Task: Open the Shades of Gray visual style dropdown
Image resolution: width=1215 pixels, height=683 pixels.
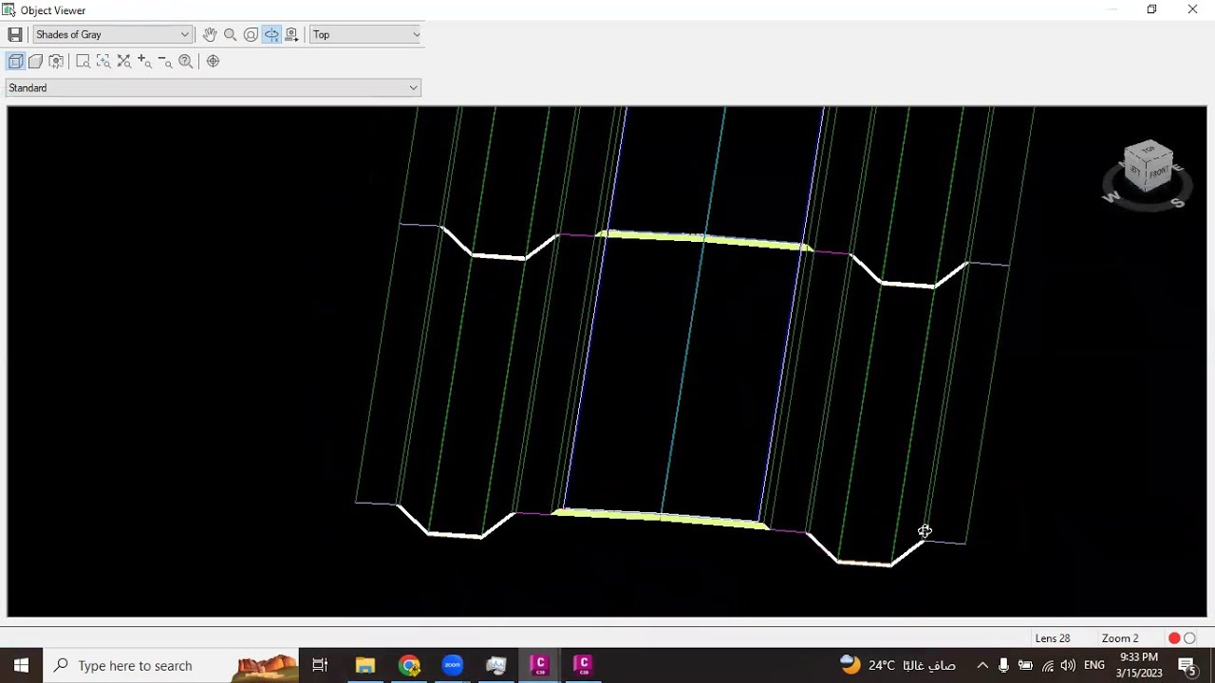Action: (112, 34)
